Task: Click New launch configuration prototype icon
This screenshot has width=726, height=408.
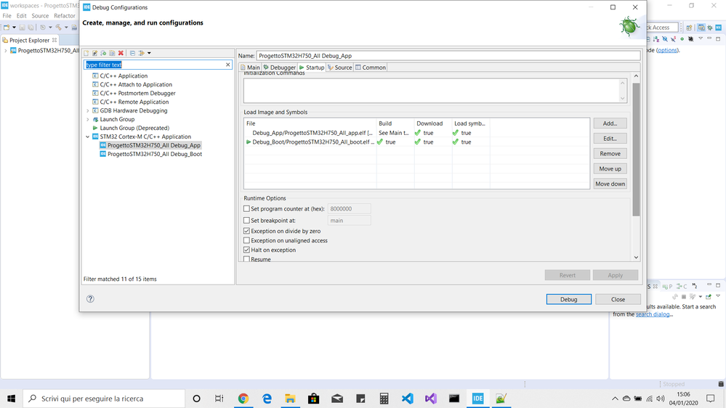Action: pyautogui.click(x=95, y=53)
